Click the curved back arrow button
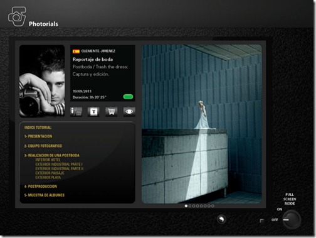The height and width of the screenshot is (238, 316). pyautogui.click(x=221, y=219)
